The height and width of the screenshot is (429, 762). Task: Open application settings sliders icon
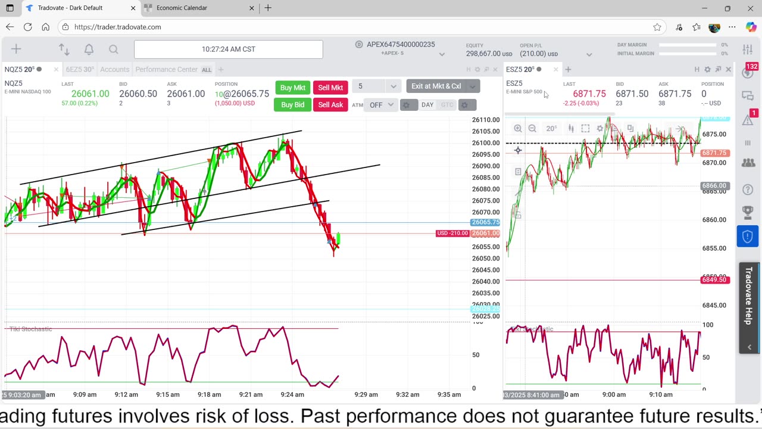(x=748, y=49)
